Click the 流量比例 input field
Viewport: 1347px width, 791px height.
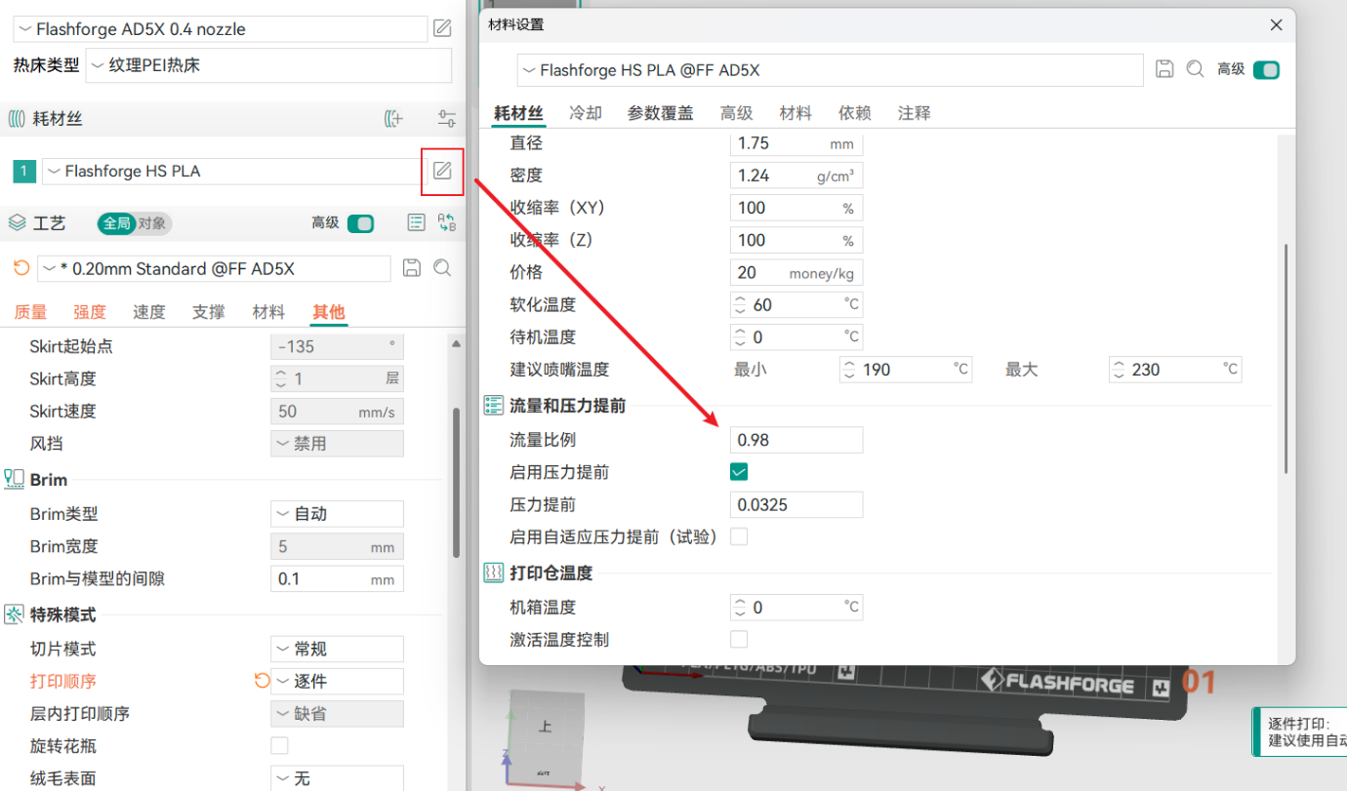(796, 440)
